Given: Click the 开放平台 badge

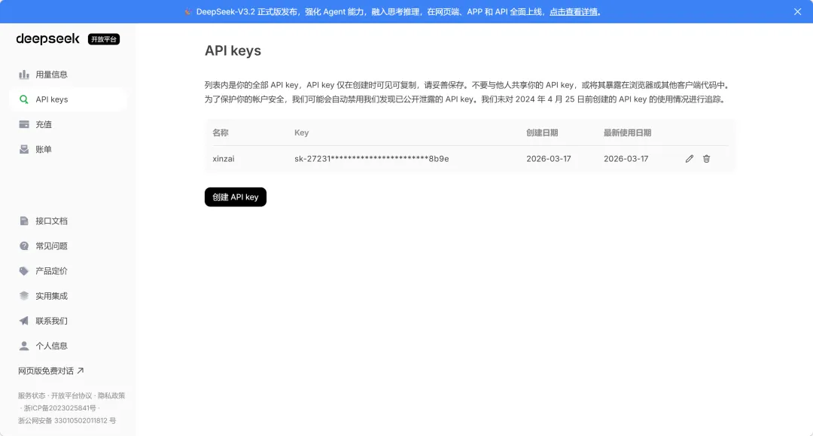Looking at the screenshot, I should click(104, 39).
